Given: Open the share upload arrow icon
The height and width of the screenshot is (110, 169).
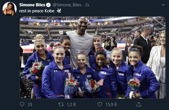Looking at the screenshot, I should click(x=139, y=104).
